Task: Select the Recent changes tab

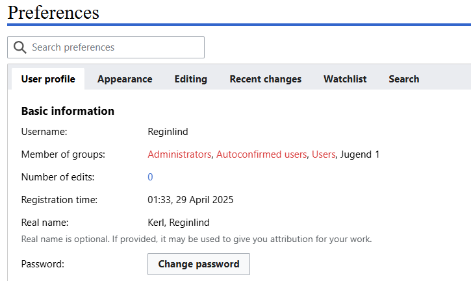Action: click(265, 79)
